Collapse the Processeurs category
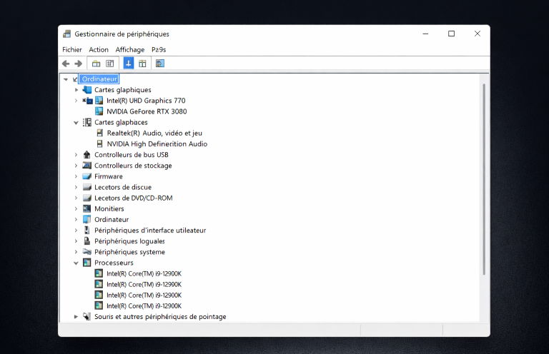 coord(76,263)
